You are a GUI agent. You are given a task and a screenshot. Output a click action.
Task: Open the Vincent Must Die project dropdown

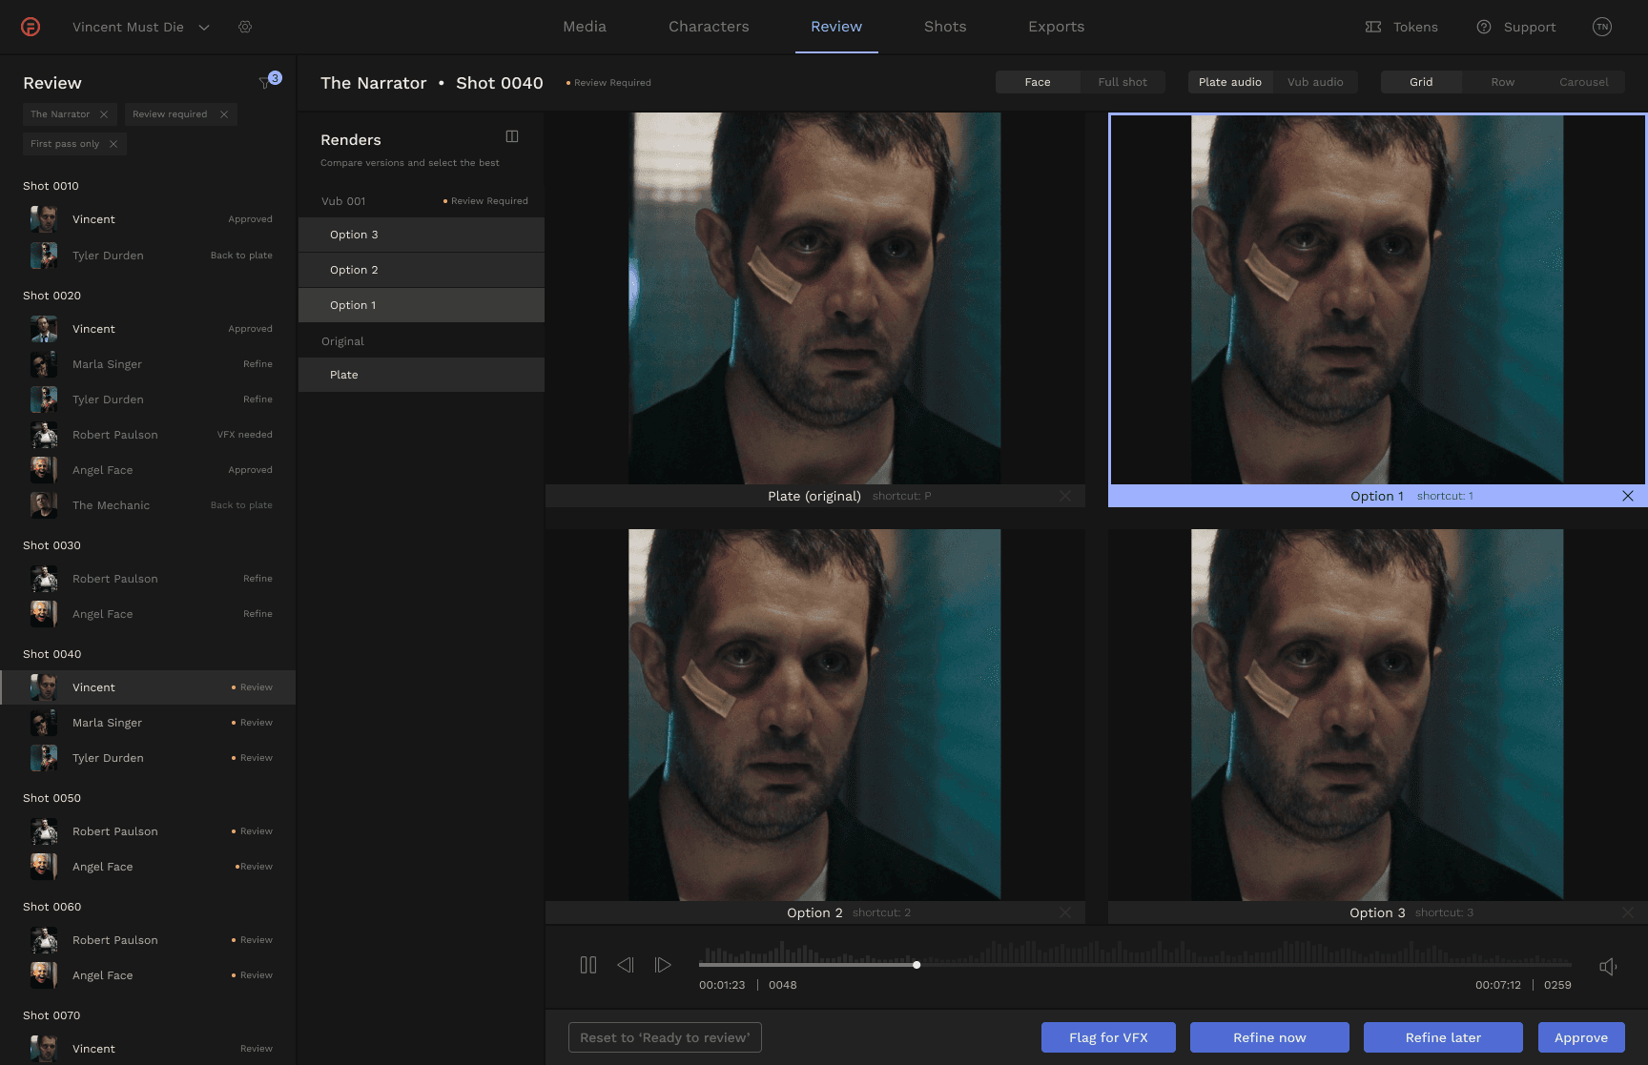(140, 27)
